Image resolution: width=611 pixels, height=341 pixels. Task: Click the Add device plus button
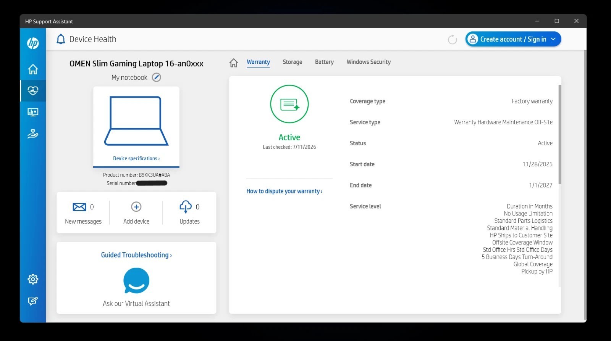tap(136, 207)
